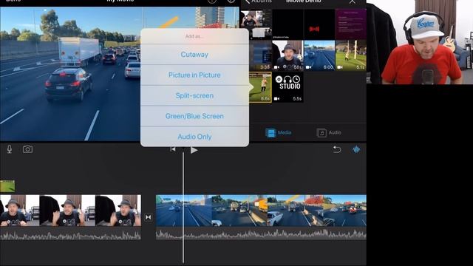This screenshot has height=266, width=473.
Task: Tap the small green overlay clip on timeline
Action: tap(7, 186)
